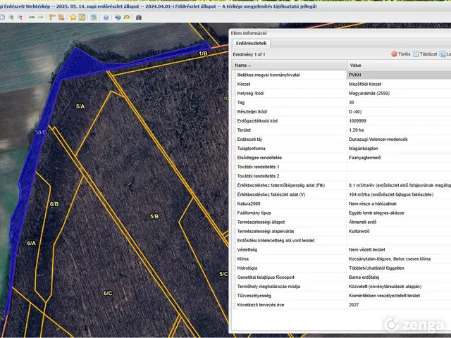451x338 pixels.
Task: Open help via blue question mark icon
Action: coord(106,17)
